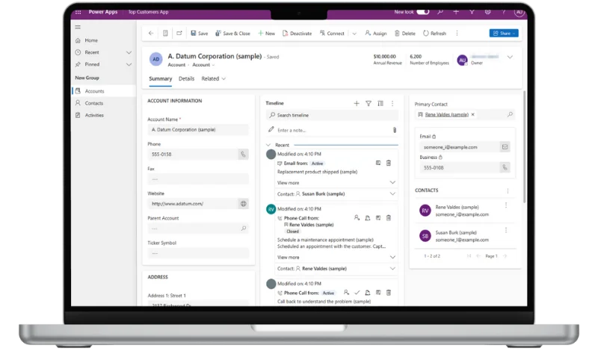598x351 pixels.
Task: Add a new timeline record with plus icon
Action: 357,103
